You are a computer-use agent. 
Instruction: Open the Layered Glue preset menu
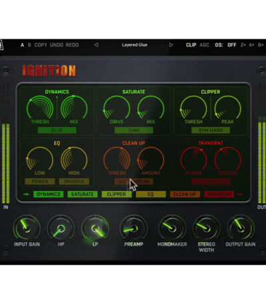pyautogui.click(x=134, y=45)
